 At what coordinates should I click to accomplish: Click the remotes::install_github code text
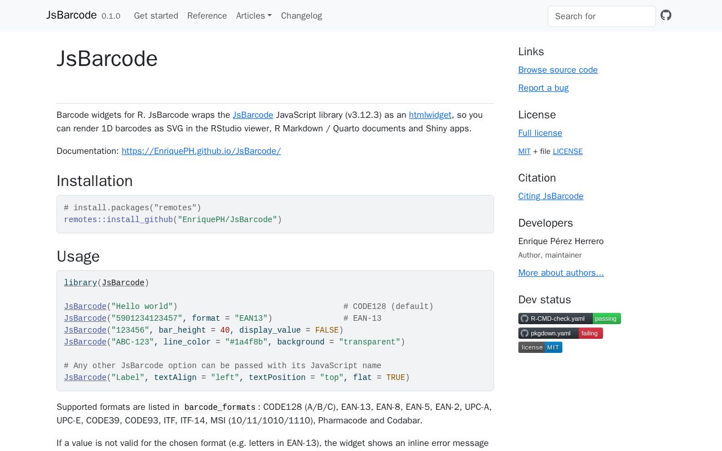[x=118, y=220]
